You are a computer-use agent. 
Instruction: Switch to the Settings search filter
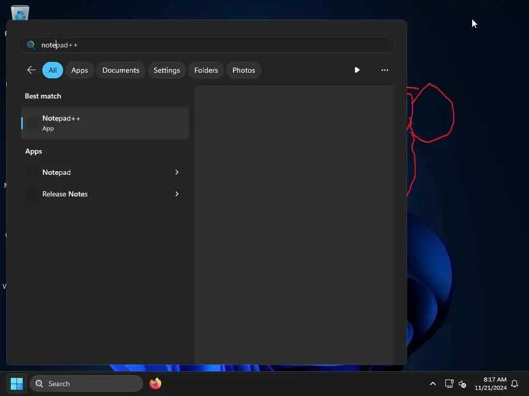click(x=167, y=70)
